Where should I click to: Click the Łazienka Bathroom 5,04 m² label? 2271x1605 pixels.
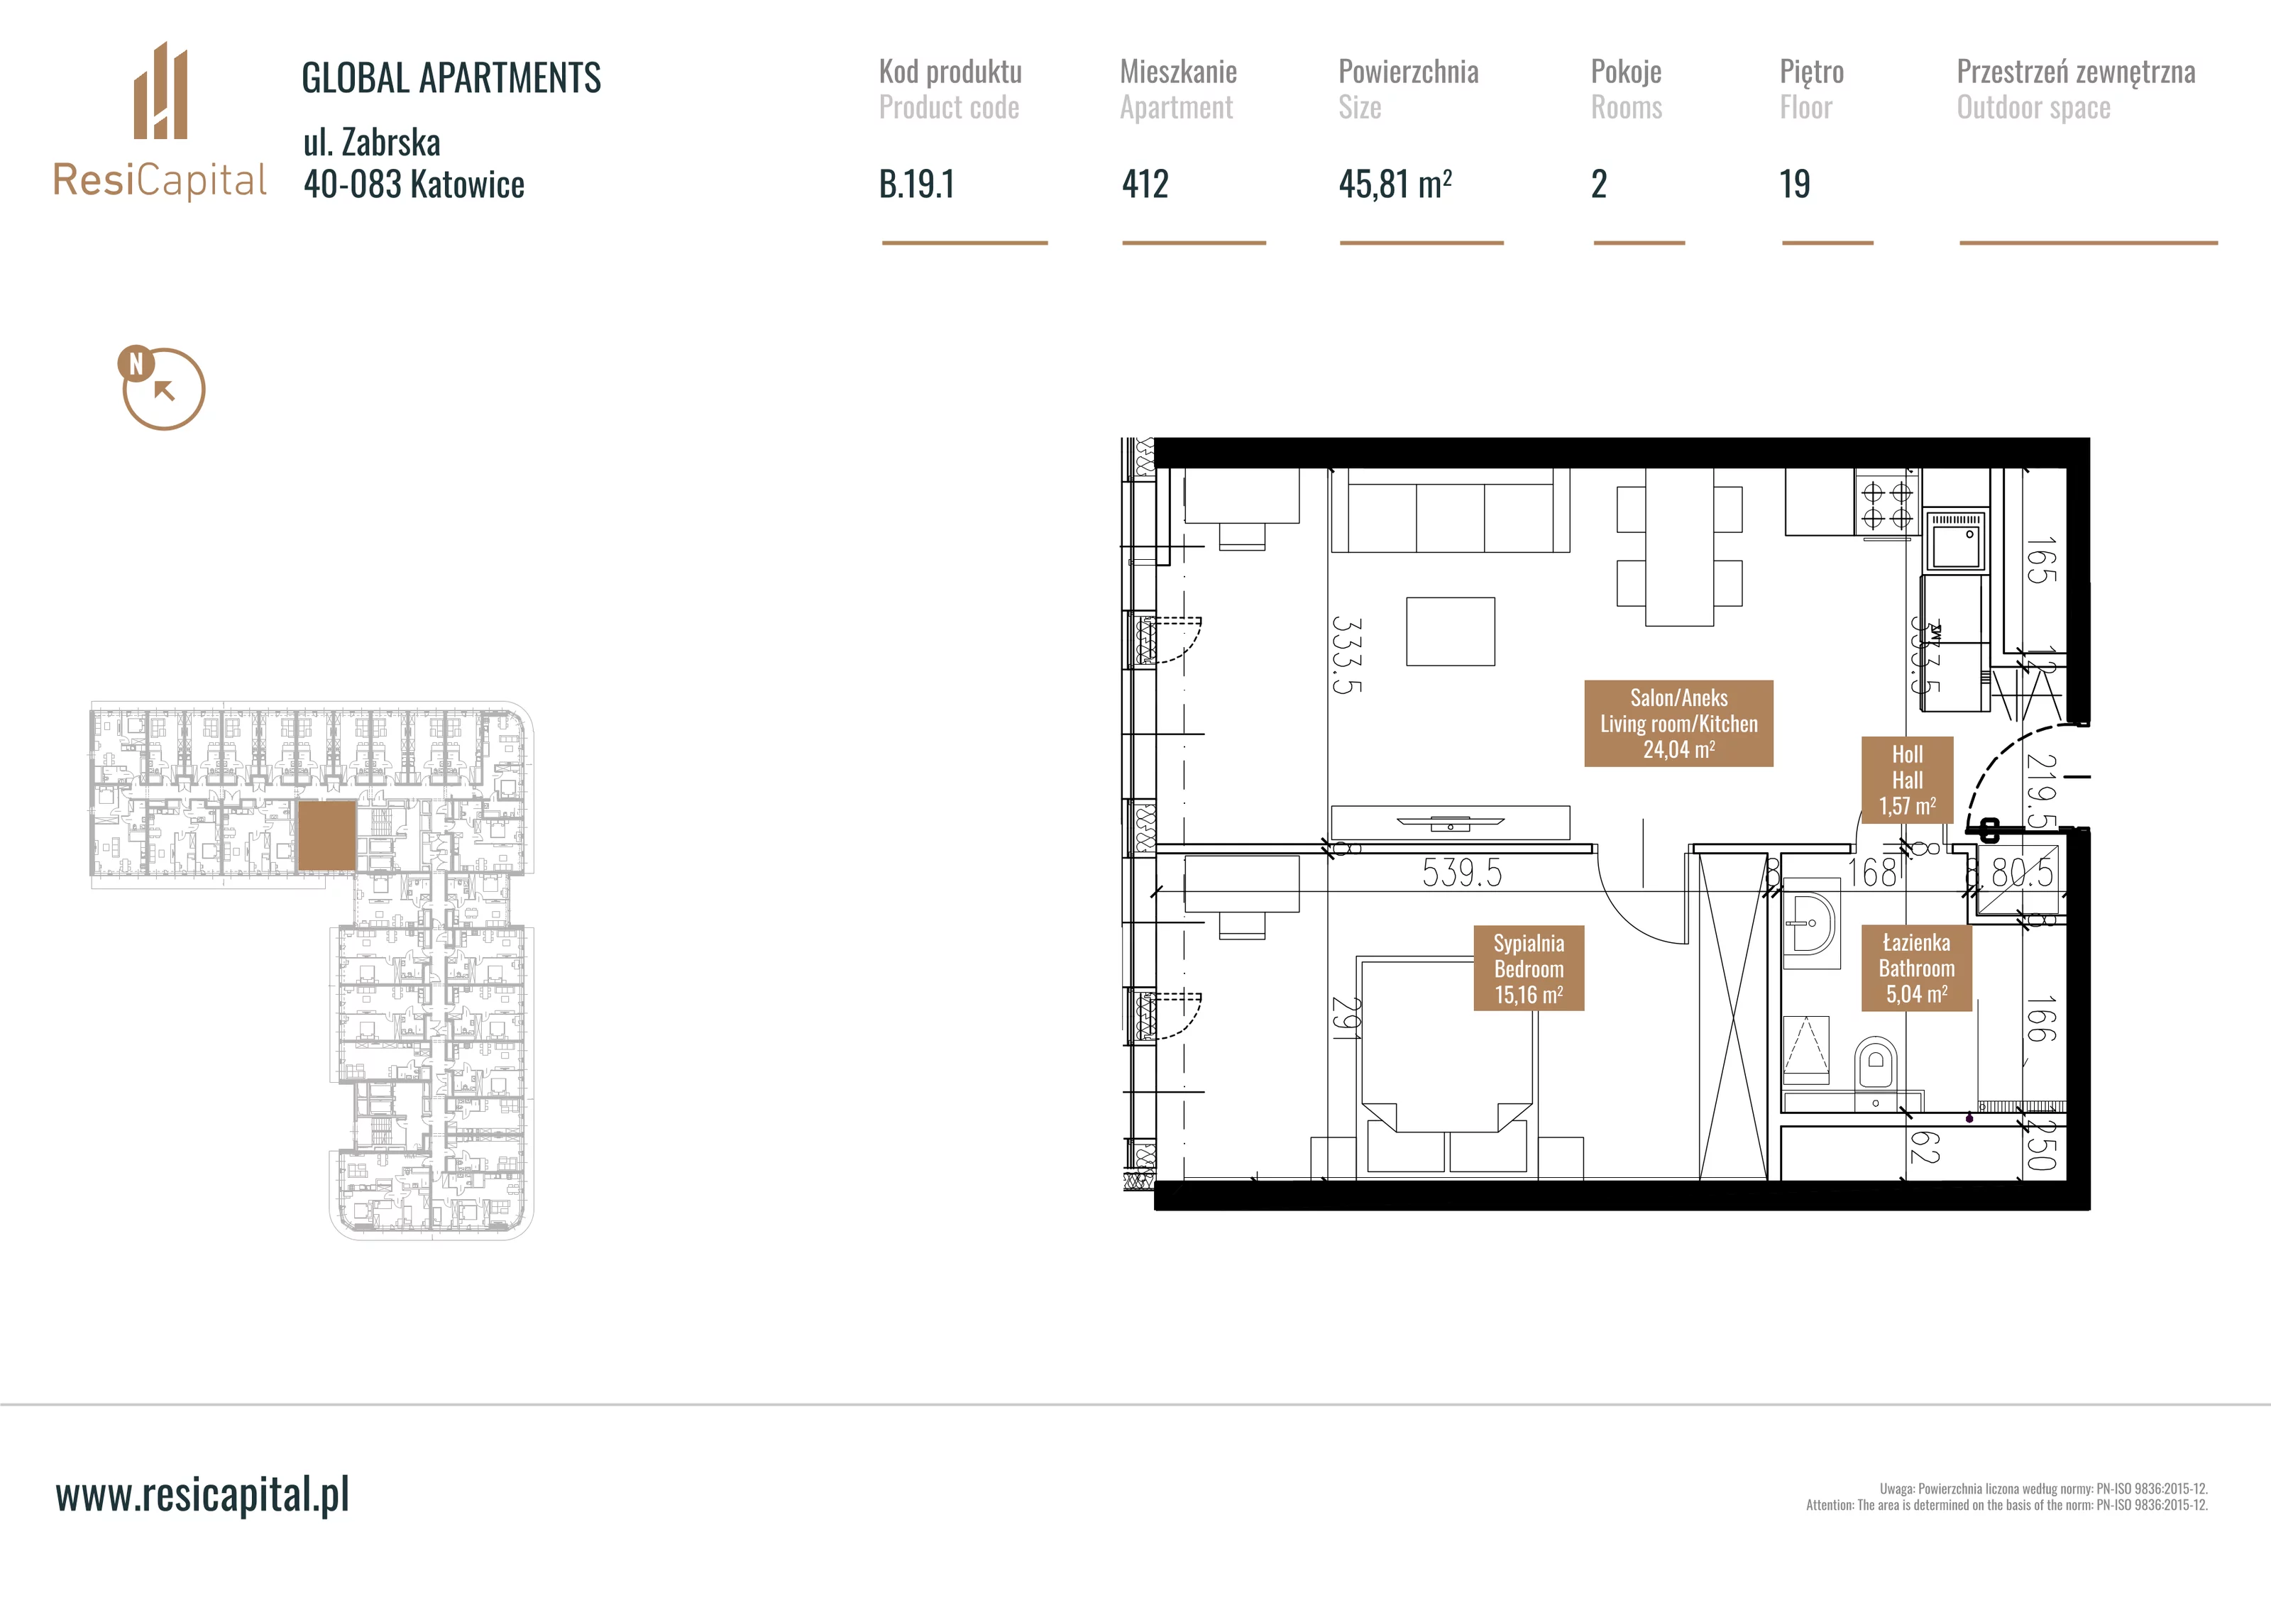1916,967
